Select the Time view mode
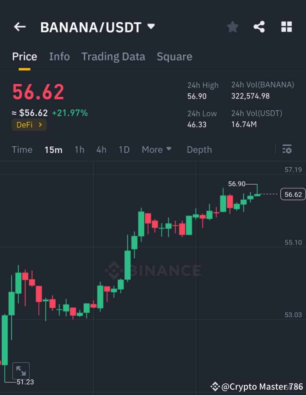The width and height of the screenshot is (306, 395). point(22,149)
